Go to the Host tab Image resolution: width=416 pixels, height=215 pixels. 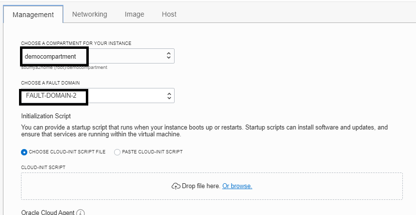pos(169,14)
